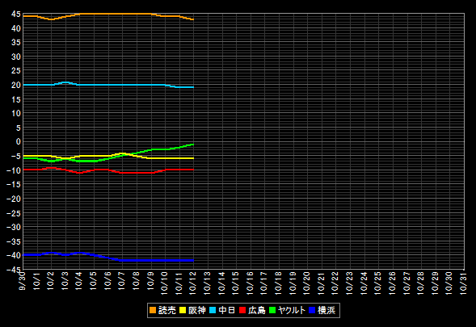The image size is (476, 327).
Task: Click the 10 y-axis value
Action: click(16, 114)
